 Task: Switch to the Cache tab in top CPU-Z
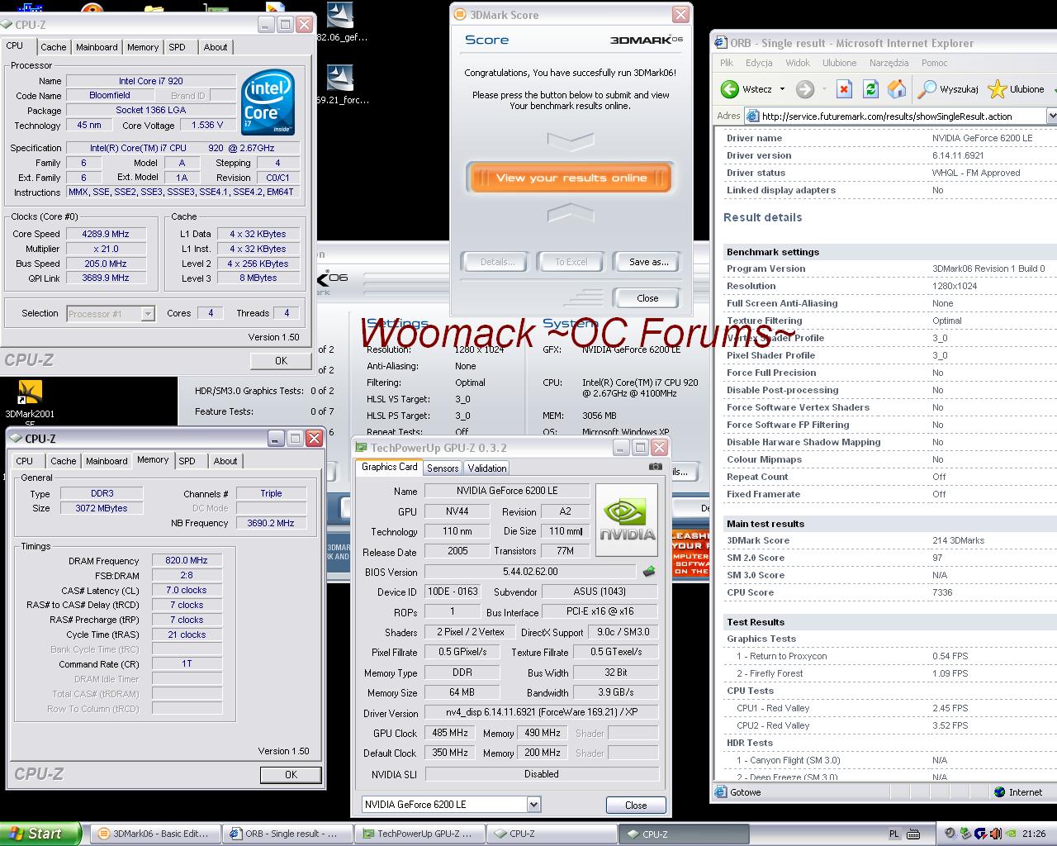pyautogui.click(x=54, y=47)
